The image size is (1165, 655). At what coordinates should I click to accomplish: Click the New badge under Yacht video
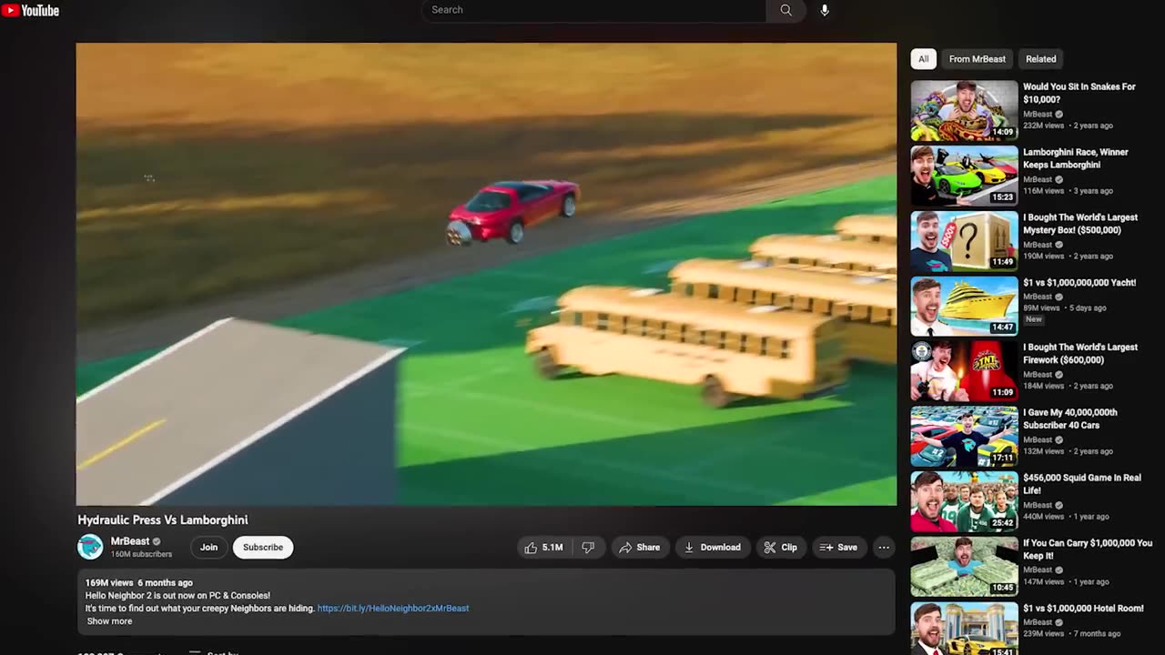click(1034, 319)
